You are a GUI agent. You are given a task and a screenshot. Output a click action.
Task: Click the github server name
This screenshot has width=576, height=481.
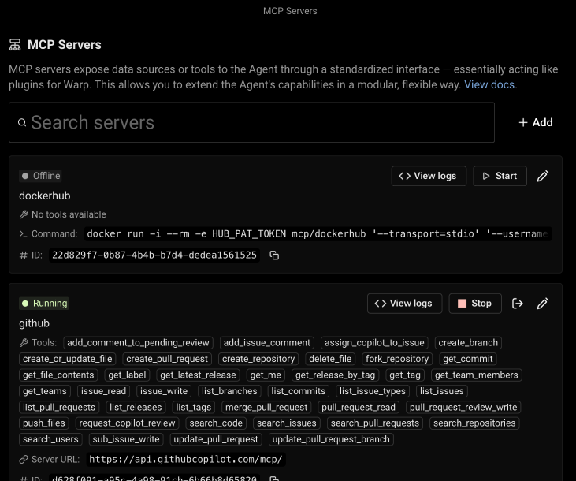click(x=34, y=323)
